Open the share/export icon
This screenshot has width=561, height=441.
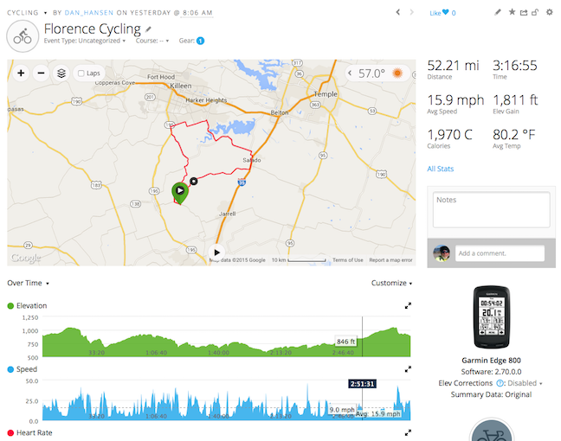tap(524, 12)
